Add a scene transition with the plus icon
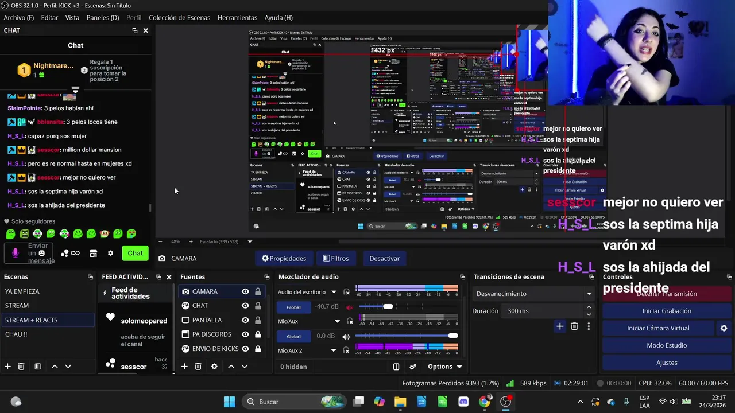Viewport: 735px width, 413px height. click(x=560, y=326)
